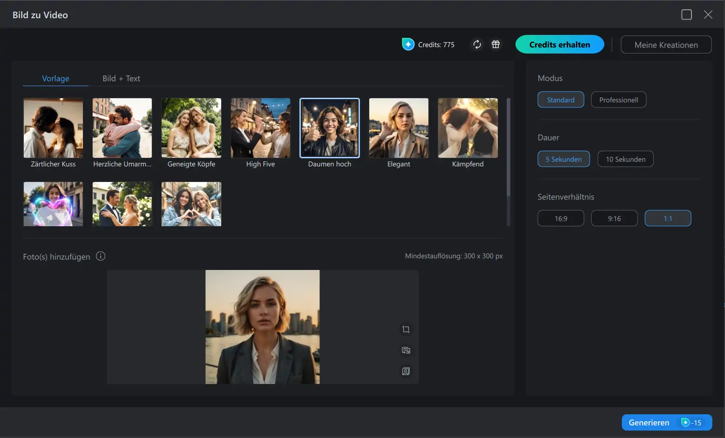Screen dimensions: 725x438
Task: Select the glowing neon heart template
Action: [x=53, y=204]
